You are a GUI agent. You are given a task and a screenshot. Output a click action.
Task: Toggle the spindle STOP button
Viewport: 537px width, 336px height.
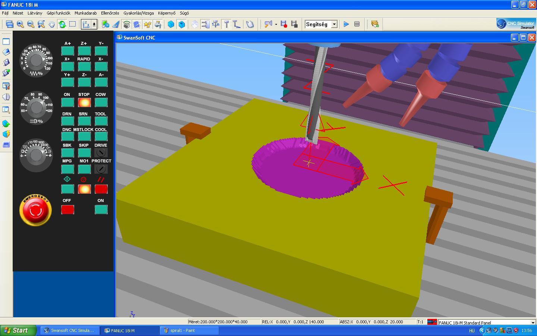(84, 102)
